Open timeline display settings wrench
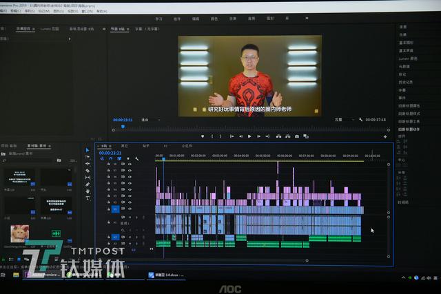The image size is (441, 294). [136, 159]
